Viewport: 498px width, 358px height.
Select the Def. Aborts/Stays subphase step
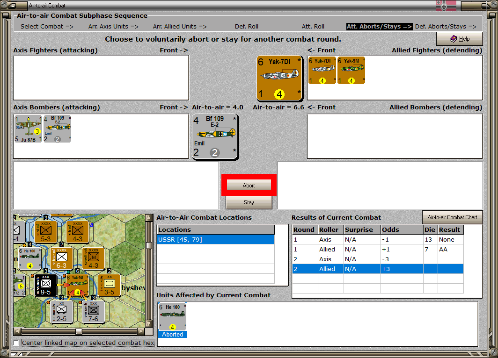[x=446, y=26]
